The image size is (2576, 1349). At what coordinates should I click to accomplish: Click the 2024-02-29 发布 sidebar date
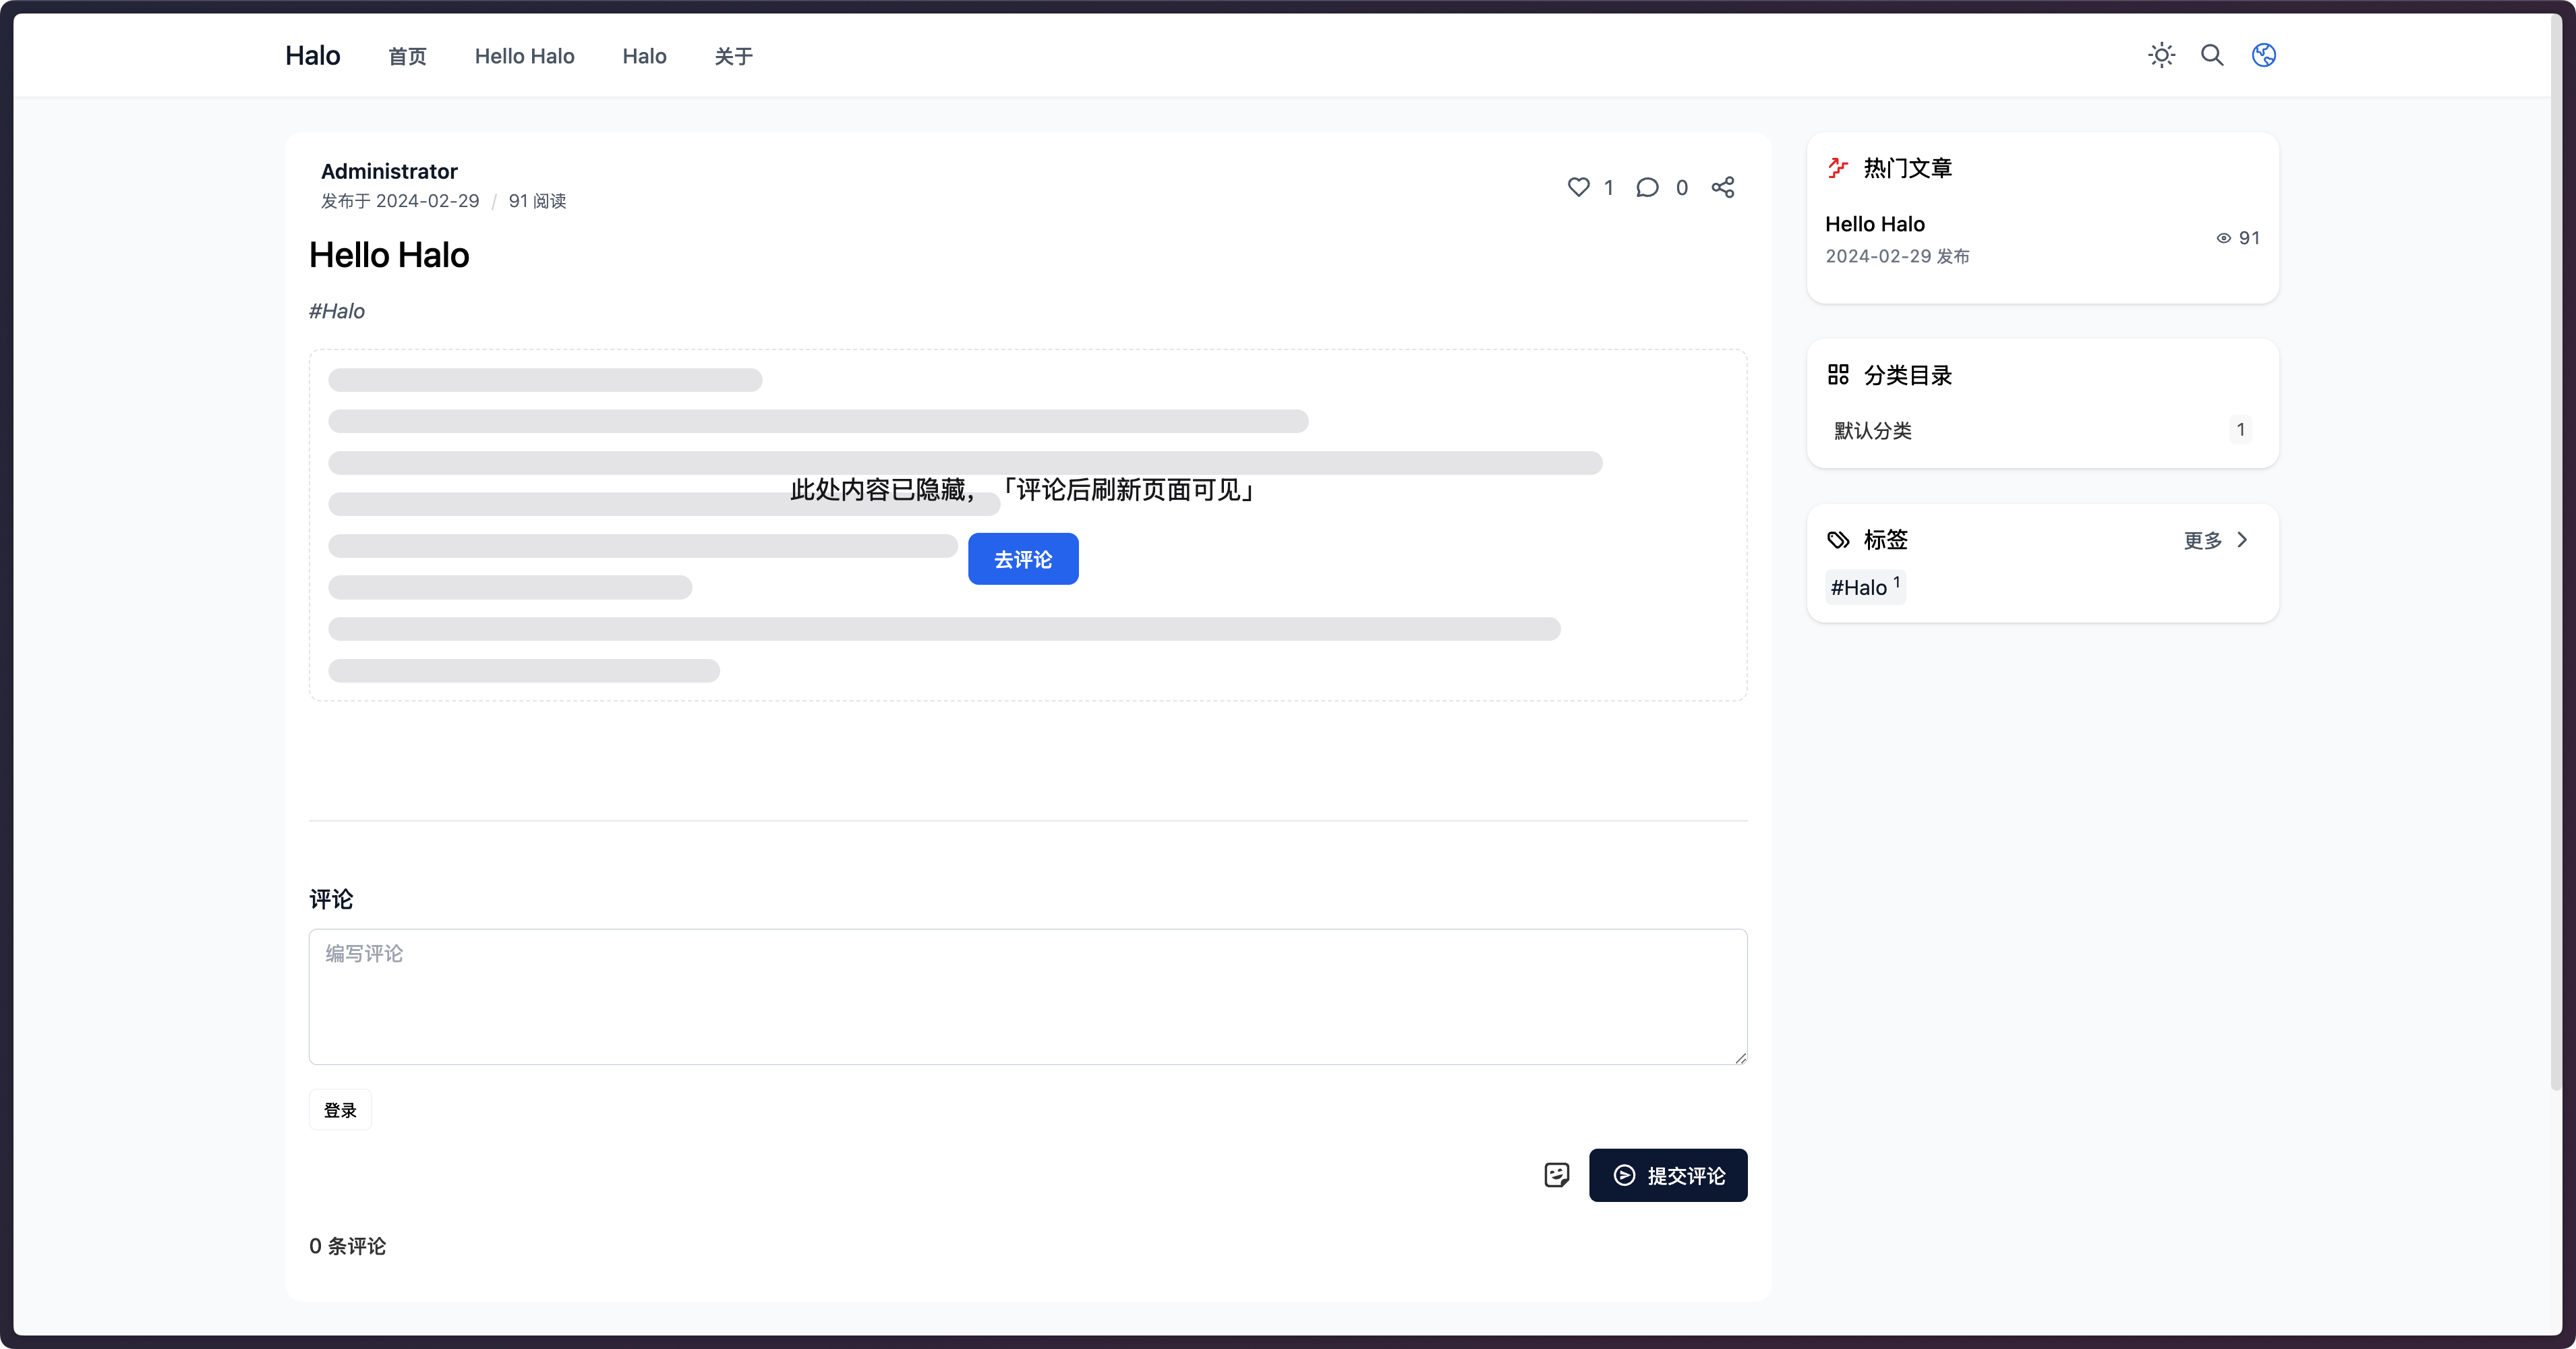tap(1897, 256)
